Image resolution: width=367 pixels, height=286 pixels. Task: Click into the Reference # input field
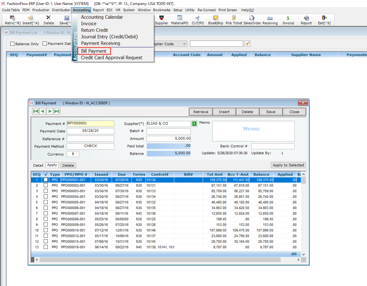90,139
